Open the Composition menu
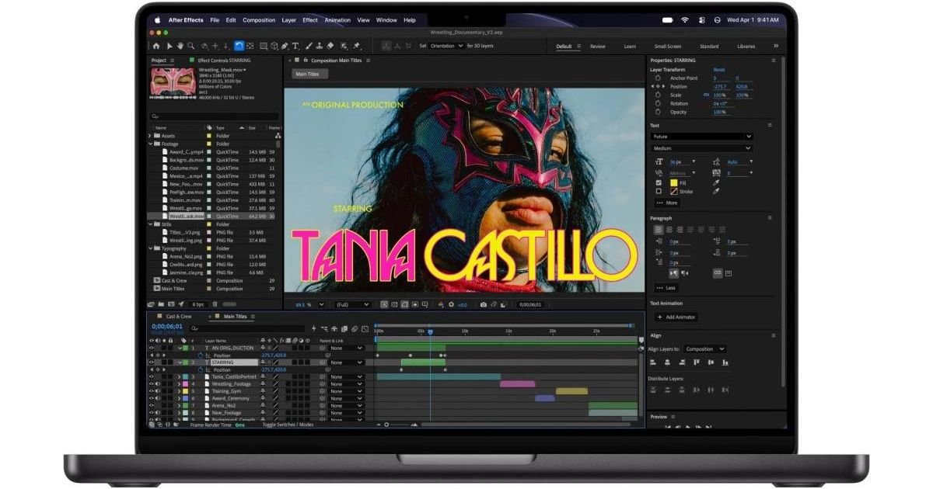The width and height of the screenshot is (933, 489). [259, 20]
